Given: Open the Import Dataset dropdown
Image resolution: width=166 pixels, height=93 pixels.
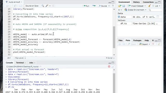Looking at the screenshot, I should click(137, 6).
